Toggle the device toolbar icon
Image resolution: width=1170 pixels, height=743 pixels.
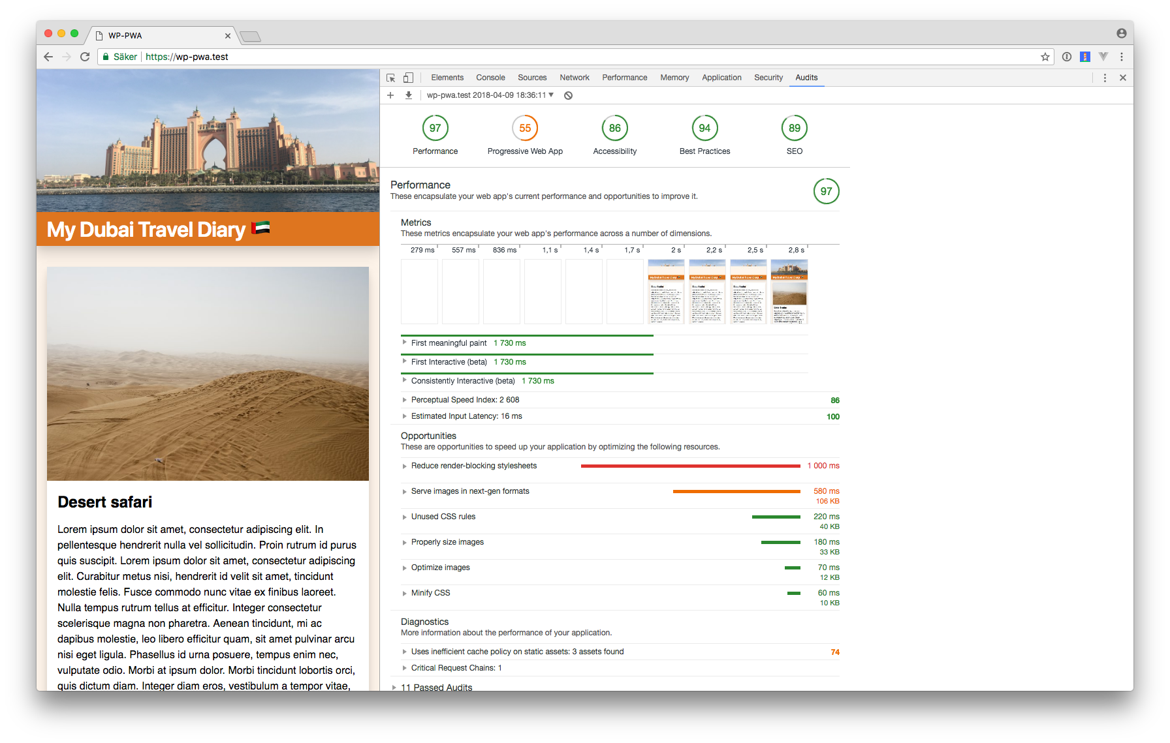point(408,78)
